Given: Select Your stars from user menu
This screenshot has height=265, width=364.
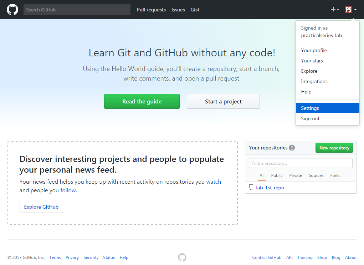Looking at the screenshot, I should click(x=328, y=61).
